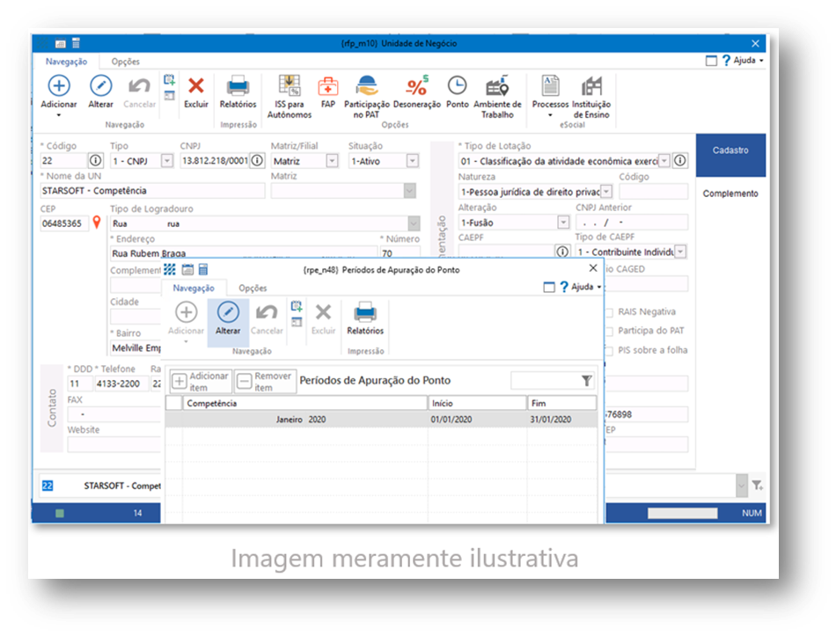
Task: Click the Desoneração percent icon
Action: pos(416,86)
